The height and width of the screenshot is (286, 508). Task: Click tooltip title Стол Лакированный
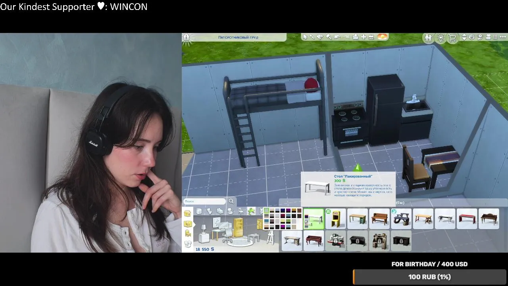353,176
